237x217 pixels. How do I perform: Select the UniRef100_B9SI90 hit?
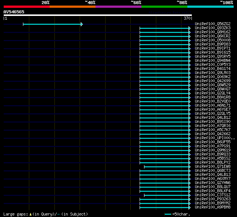coord(213,122)
